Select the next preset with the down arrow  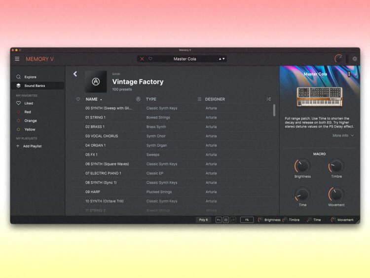click(223, 59)
